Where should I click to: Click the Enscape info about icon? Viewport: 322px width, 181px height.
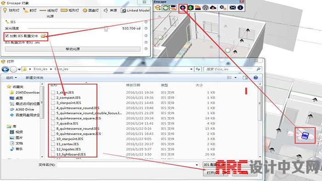click(240, 8)
